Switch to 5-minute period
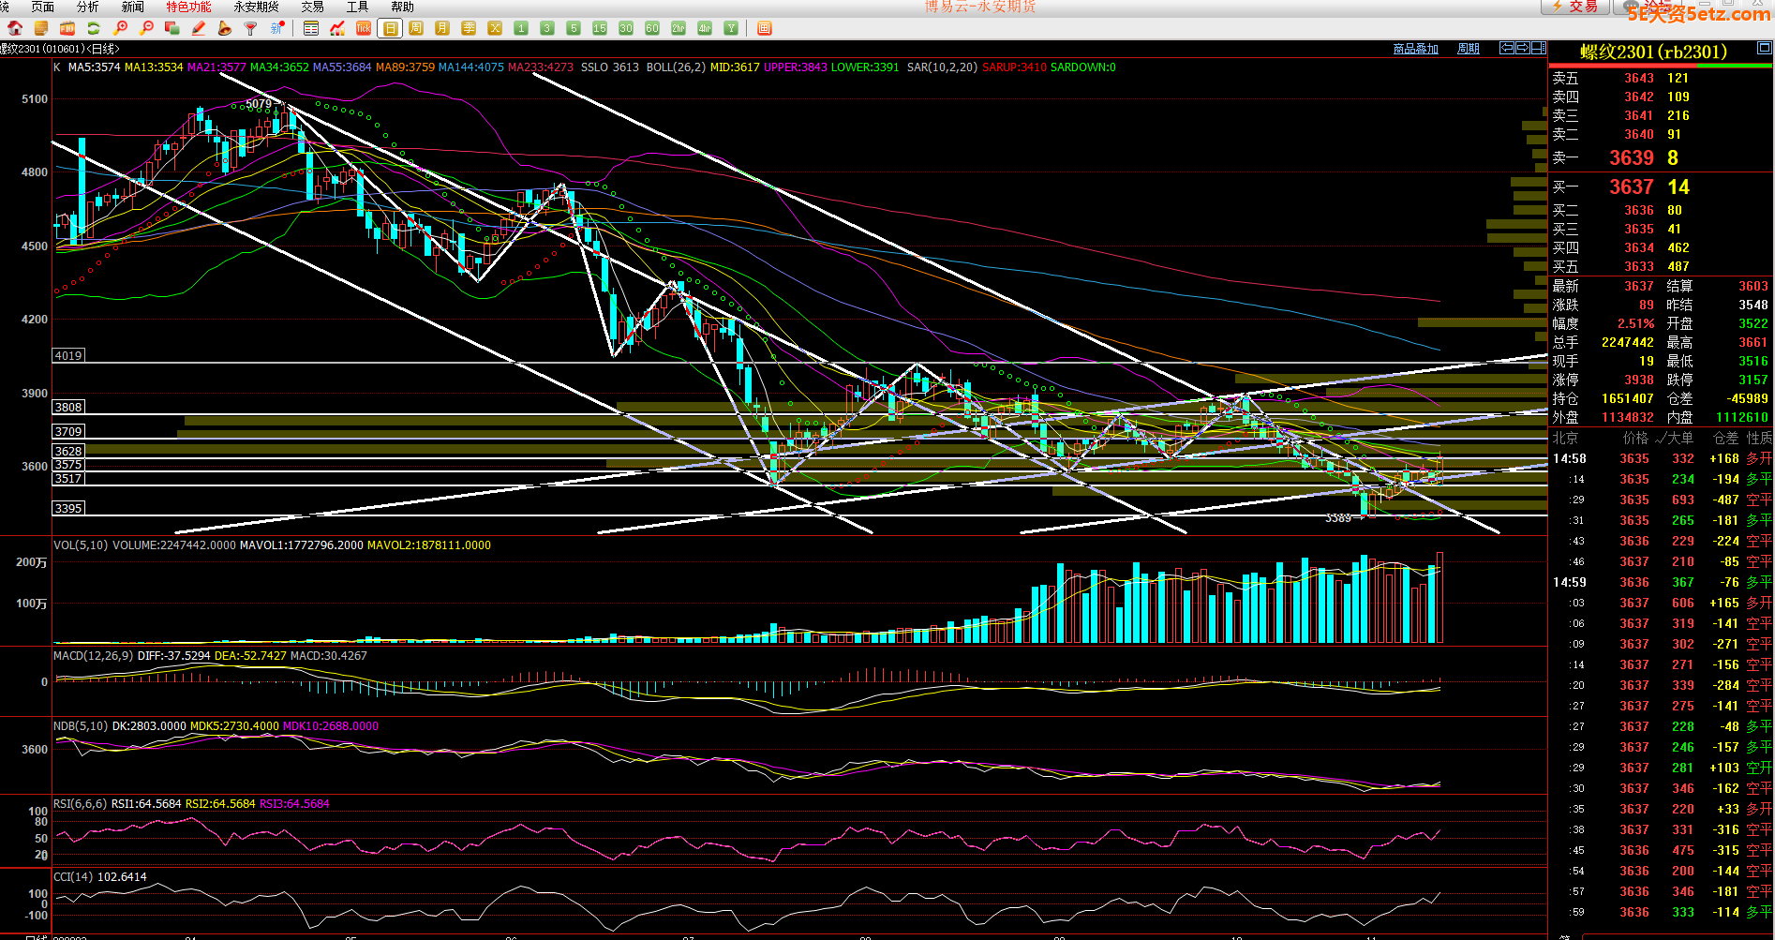This screenshot has height=940, width=1775. click(x=574, y=28)
